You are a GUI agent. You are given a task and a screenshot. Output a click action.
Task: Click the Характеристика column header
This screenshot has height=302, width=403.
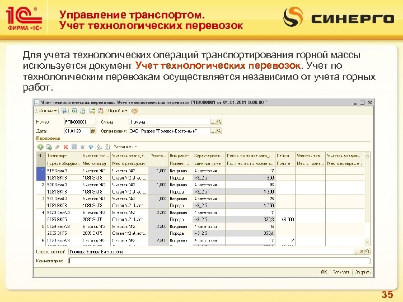(x=209, y=155)
